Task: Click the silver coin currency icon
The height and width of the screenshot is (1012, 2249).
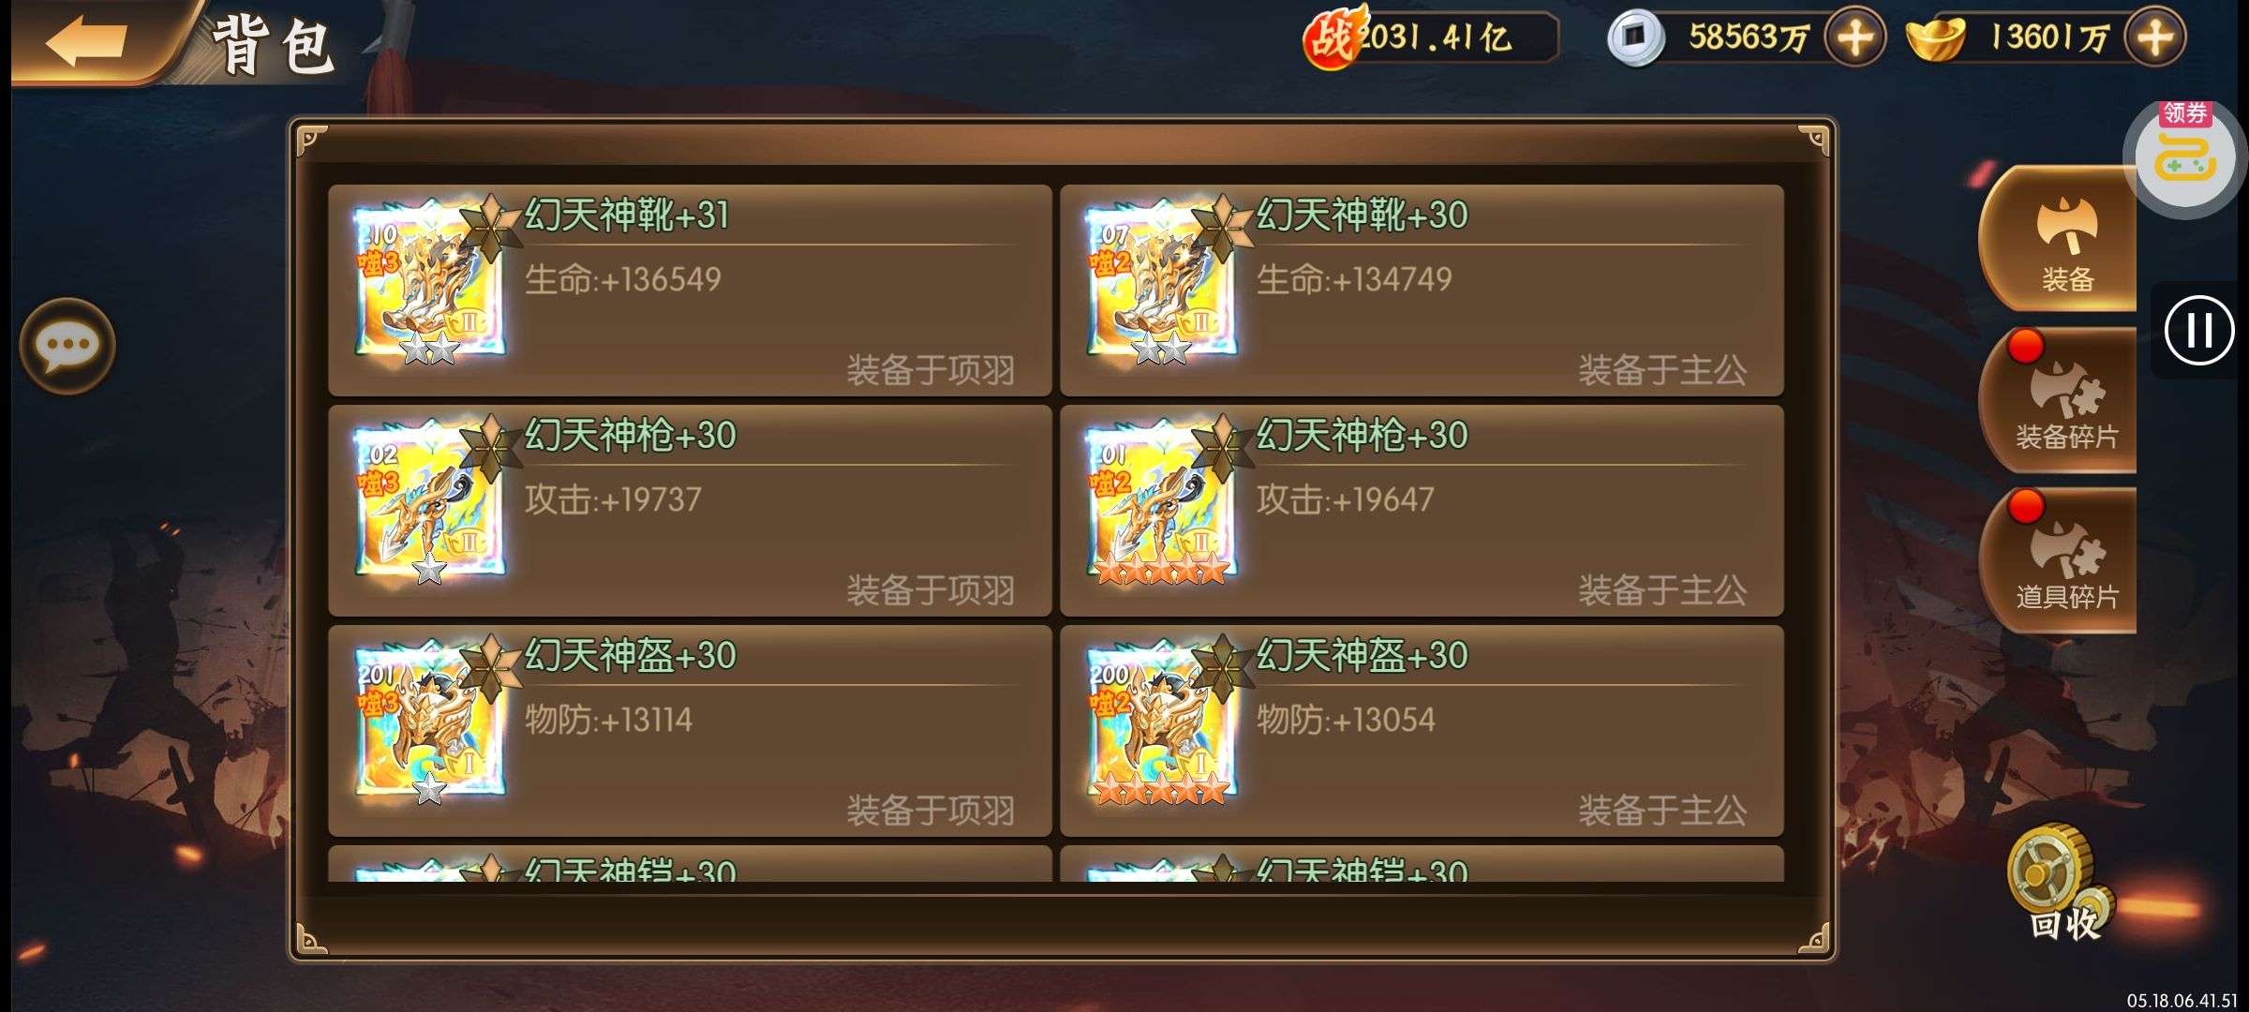Action: point(1635,37)
